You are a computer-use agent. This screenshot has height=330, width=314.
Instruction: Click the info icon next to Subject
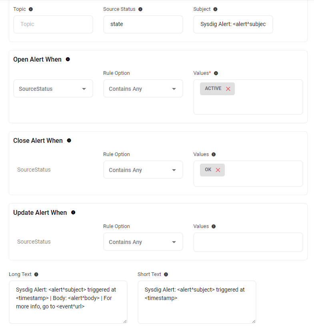coord(215,9)
